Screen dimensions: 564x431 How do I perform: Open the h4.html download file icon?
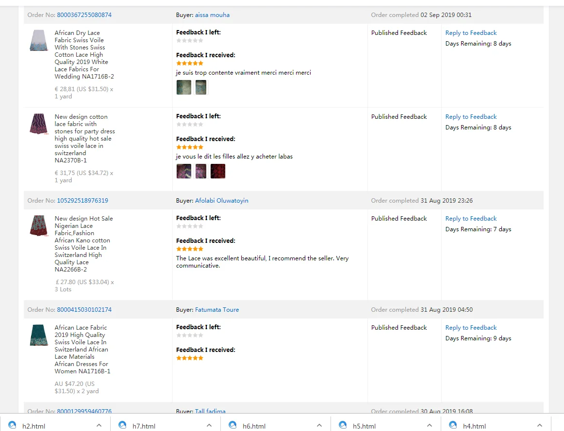click(453, 425)
